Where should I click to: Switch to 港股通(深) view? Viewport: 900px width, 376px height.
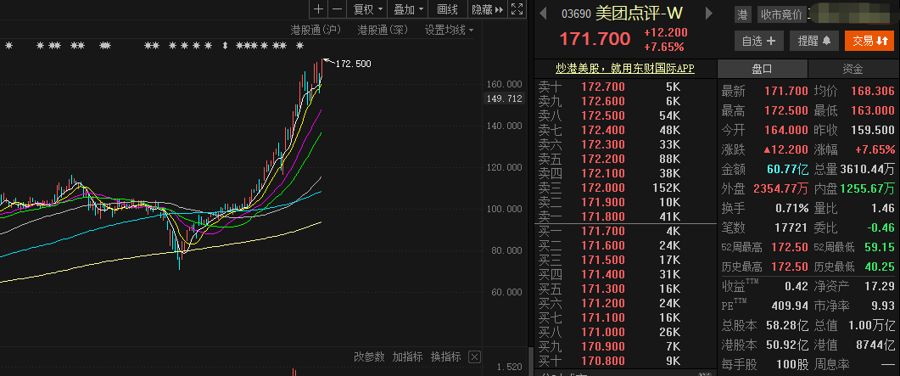pyautogui.click(x=383, y=30)
